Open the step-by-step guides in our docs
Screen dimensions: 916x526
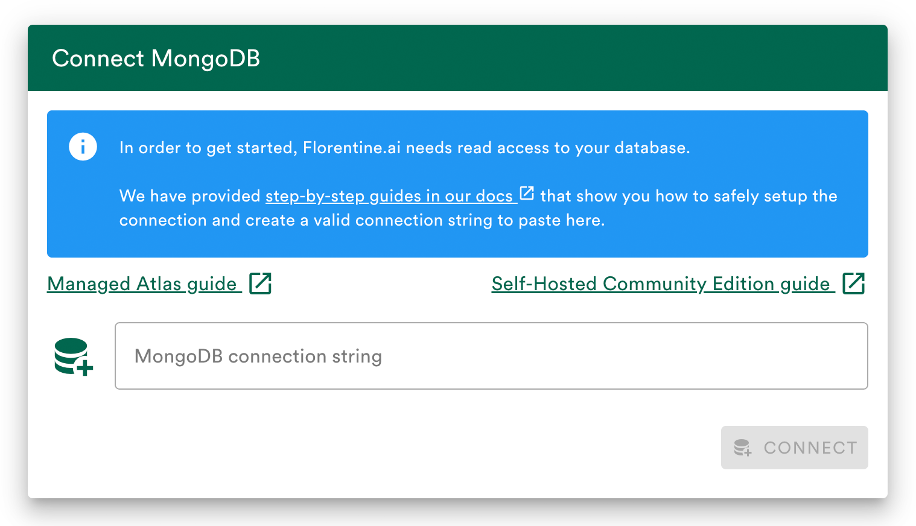(x=389, y=195)
